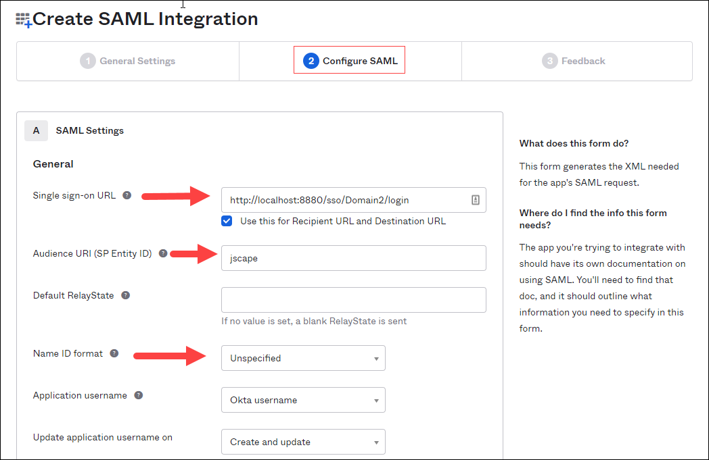Click help icon next to Default RelayState

pyautogui.click(x=125, y=296)
